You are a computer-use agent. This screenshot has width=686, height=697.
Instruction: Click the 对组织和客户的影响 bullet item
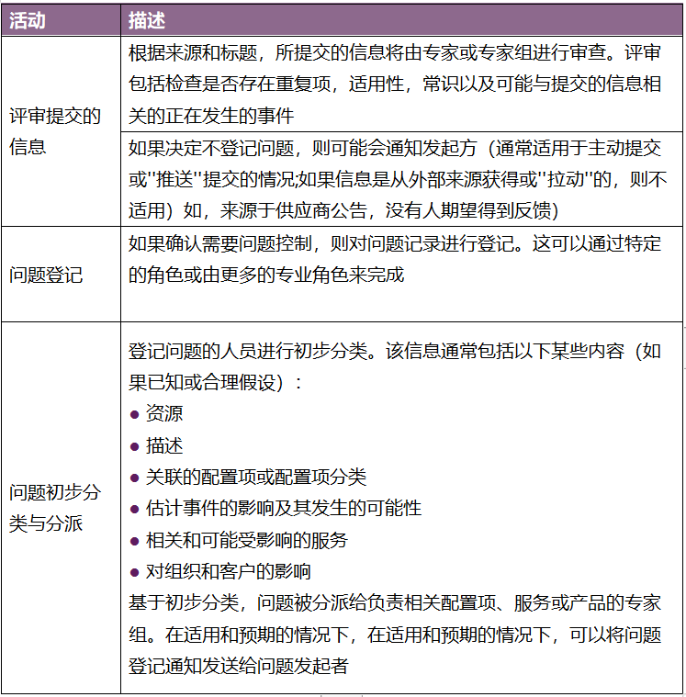pos(228,571)
